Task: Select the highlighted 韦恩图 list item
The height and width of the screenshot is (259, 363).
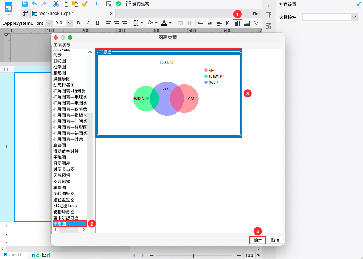Action: click(x=70, y=224)
